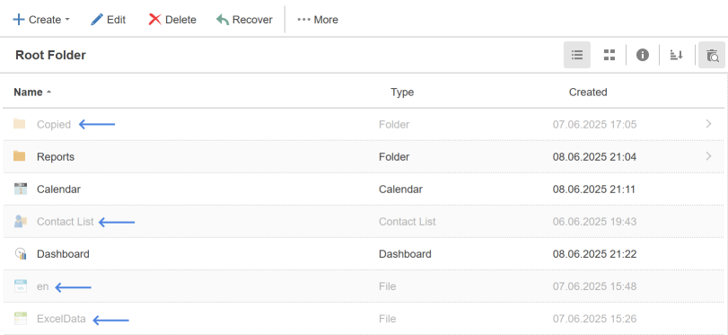The height and width of the screenshot is (335, 728).
Task: Switch to tile grid view icon
Action: click(x=610, y=55)
